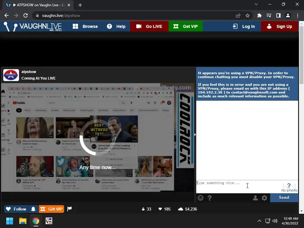304x228 pixels.
Task: Click the Coming At You LIVE title
Action: 38,78
